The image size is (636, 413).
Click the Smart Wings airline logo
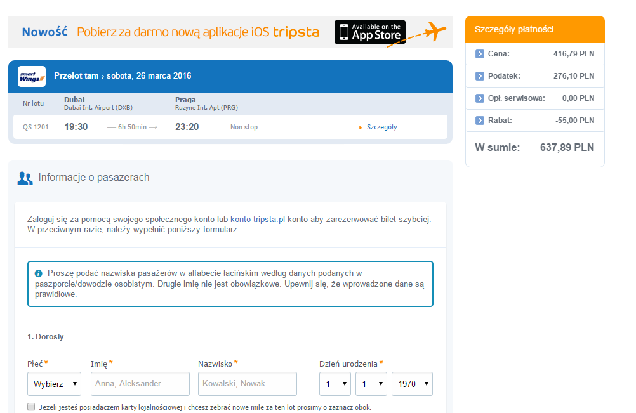click(32, 77)
